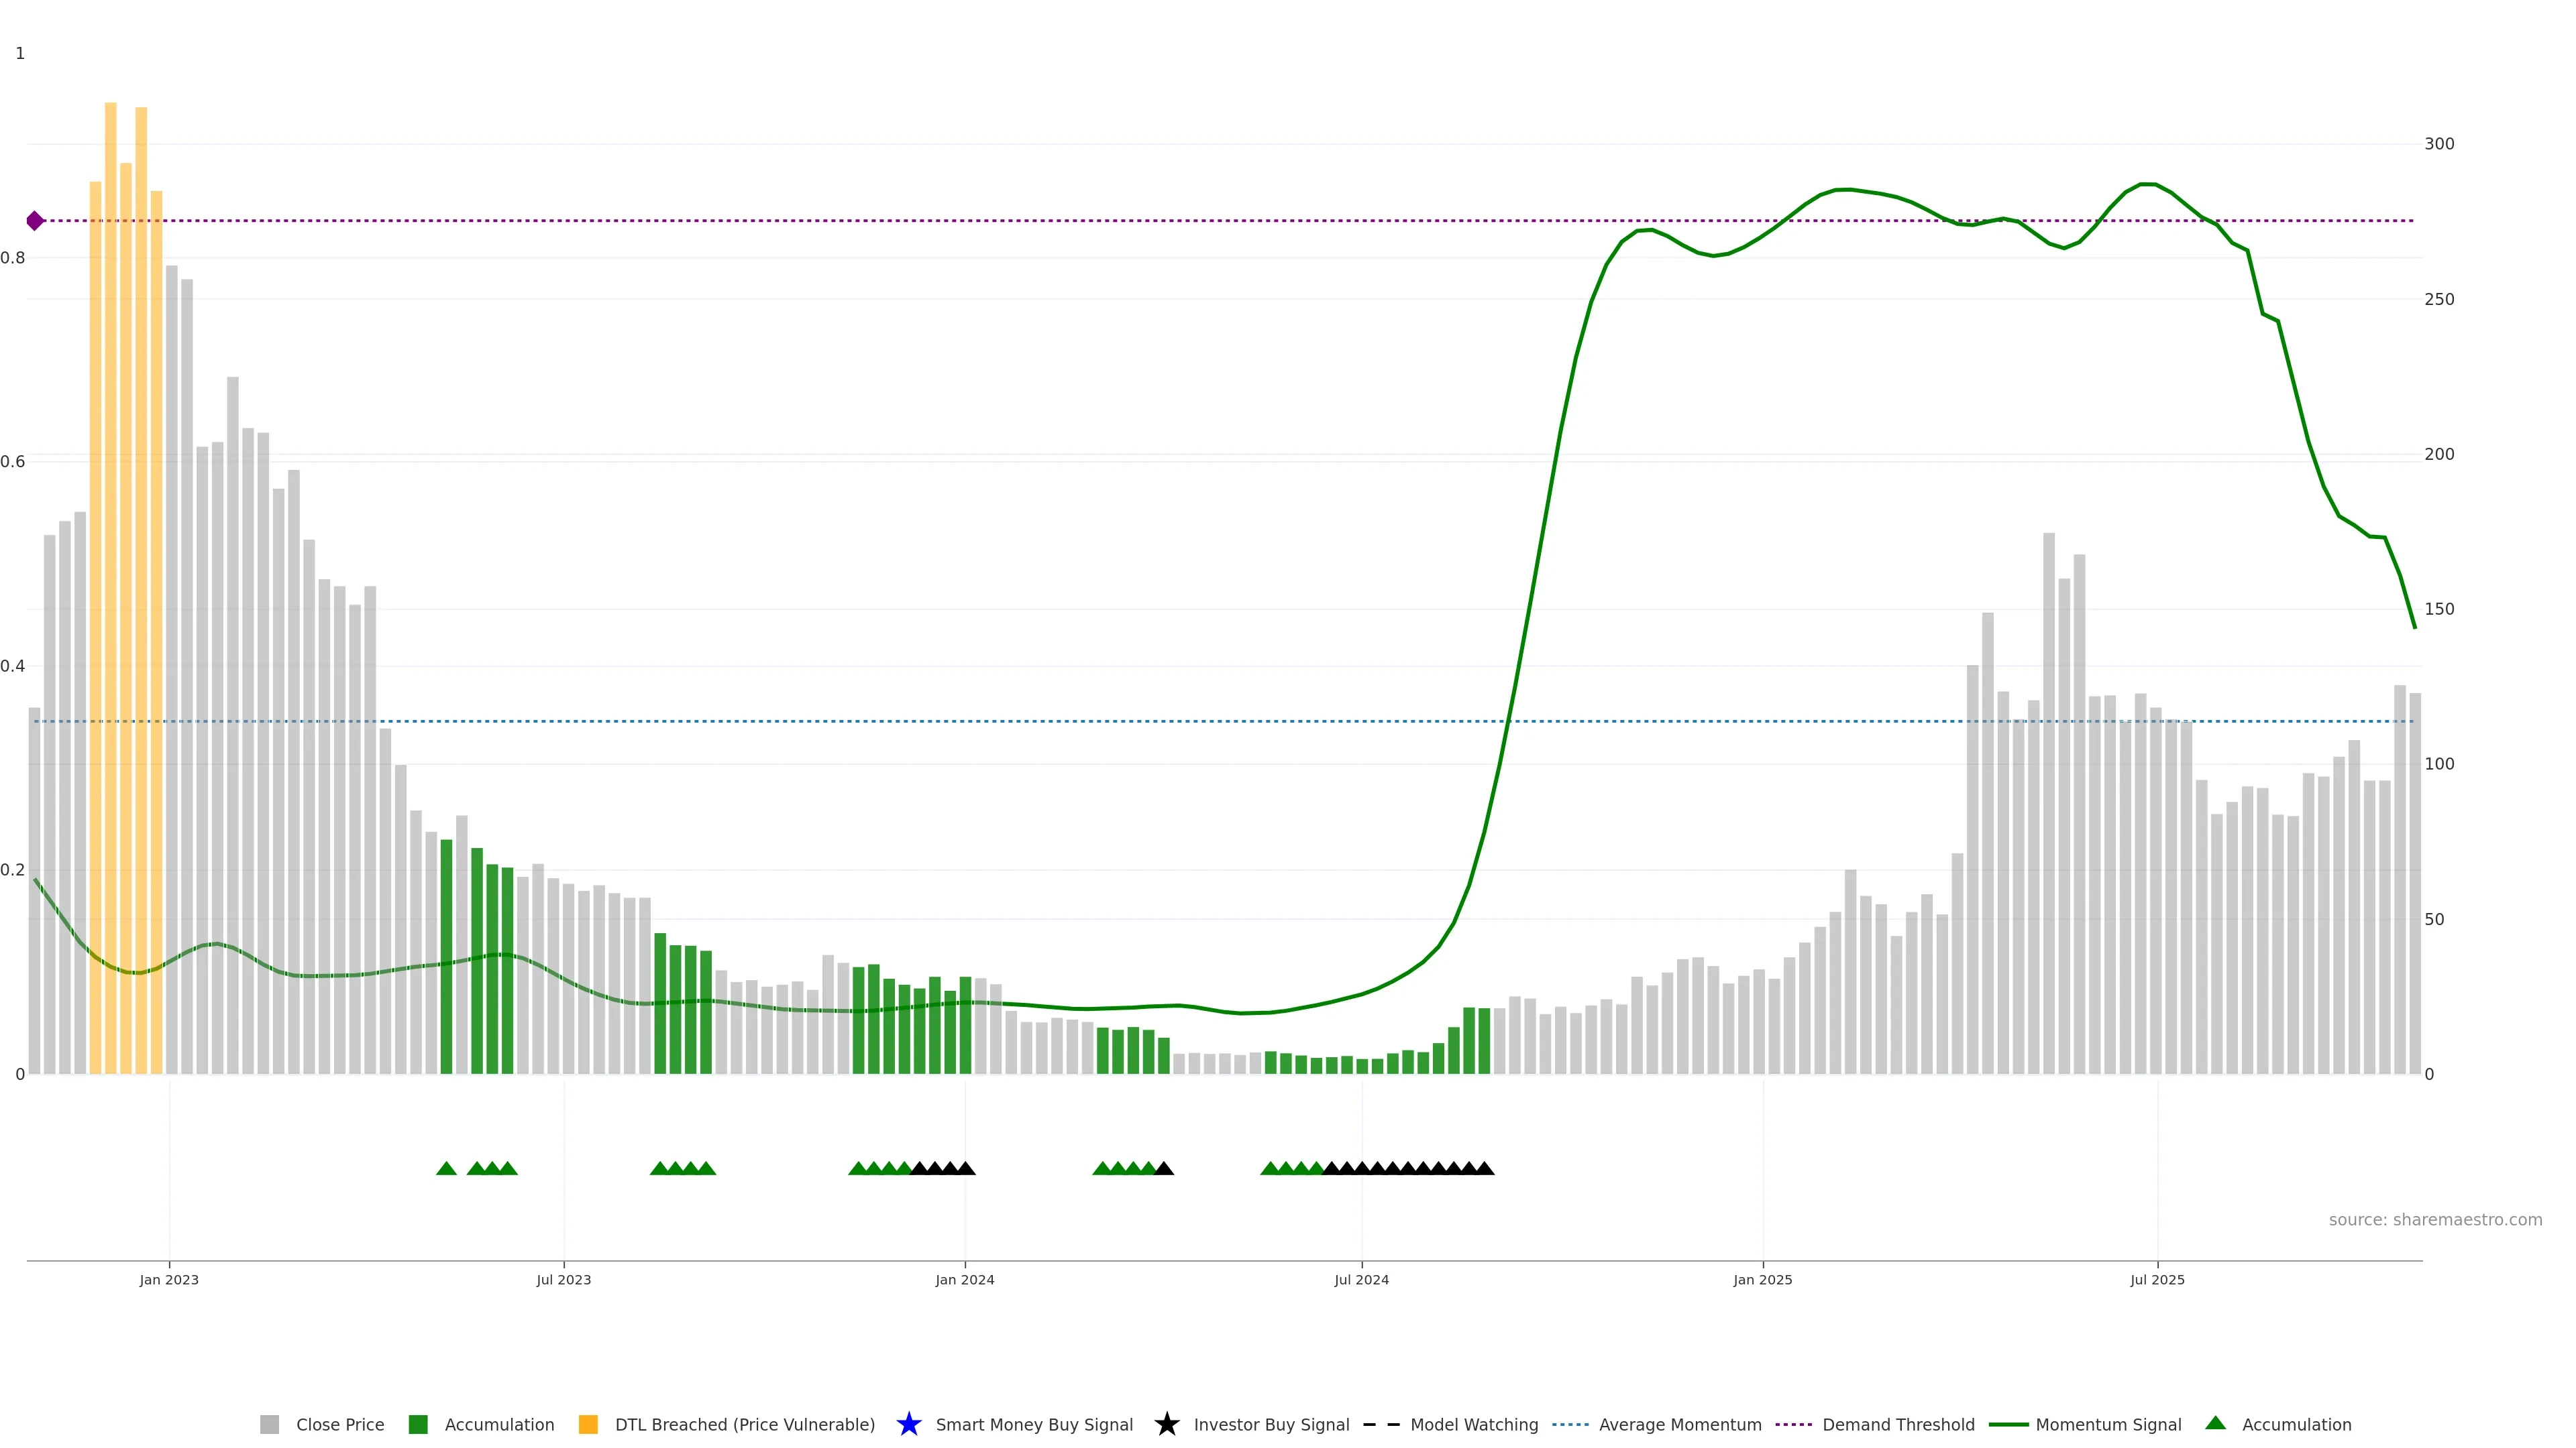This screenshot has width=2576, height=1448.
Task: Click the Jan 2024 axis label
Action: click(964, 1279)
